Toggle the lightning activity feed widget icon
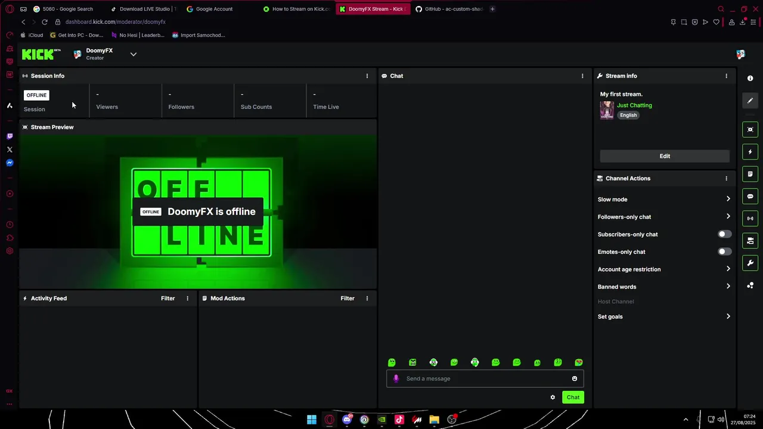763x429 pixels. click(x=750, y=152)
